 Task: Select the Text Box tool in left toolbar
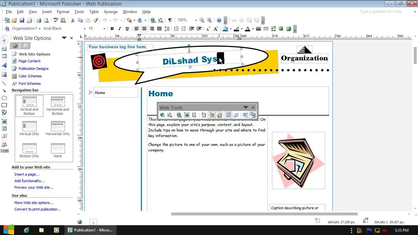pos(4,49)
